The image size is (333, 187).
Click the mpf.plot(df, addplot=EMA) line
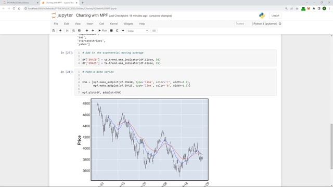point(102,92)
